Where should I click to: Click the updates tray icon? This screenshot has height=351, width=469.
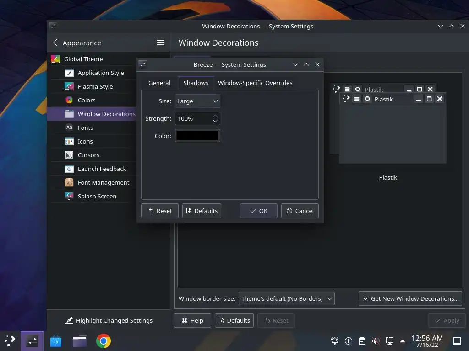coord(349,340)
